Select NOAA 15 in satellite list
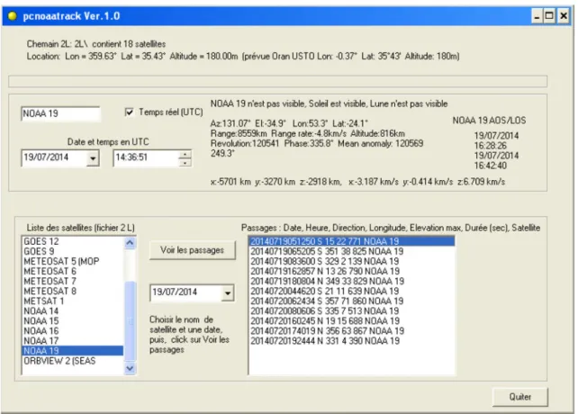The image size is (578, 414). click(x=73, y=321)
